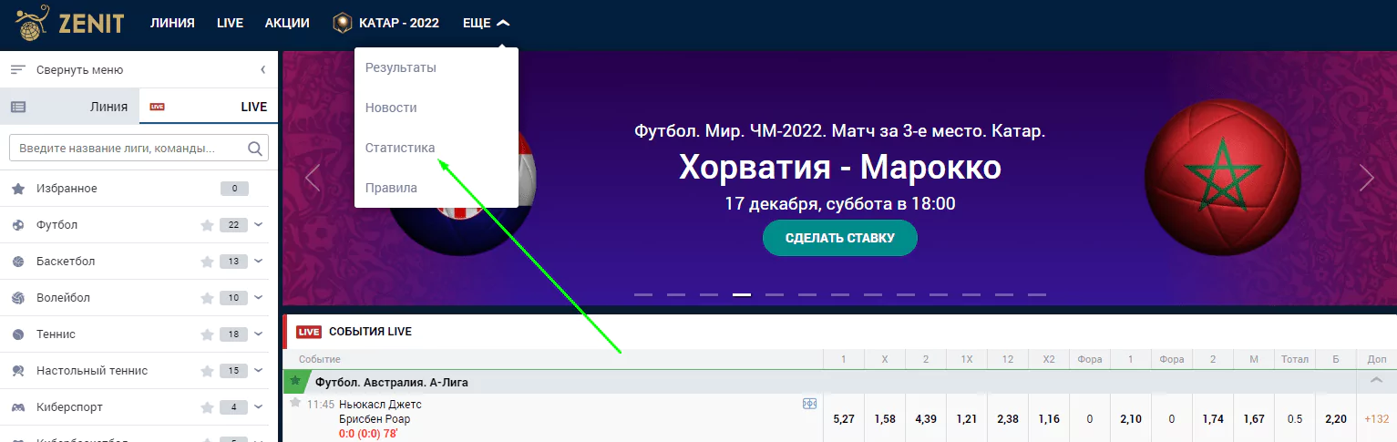Click the Zenit logo

(x=69, y=23)
